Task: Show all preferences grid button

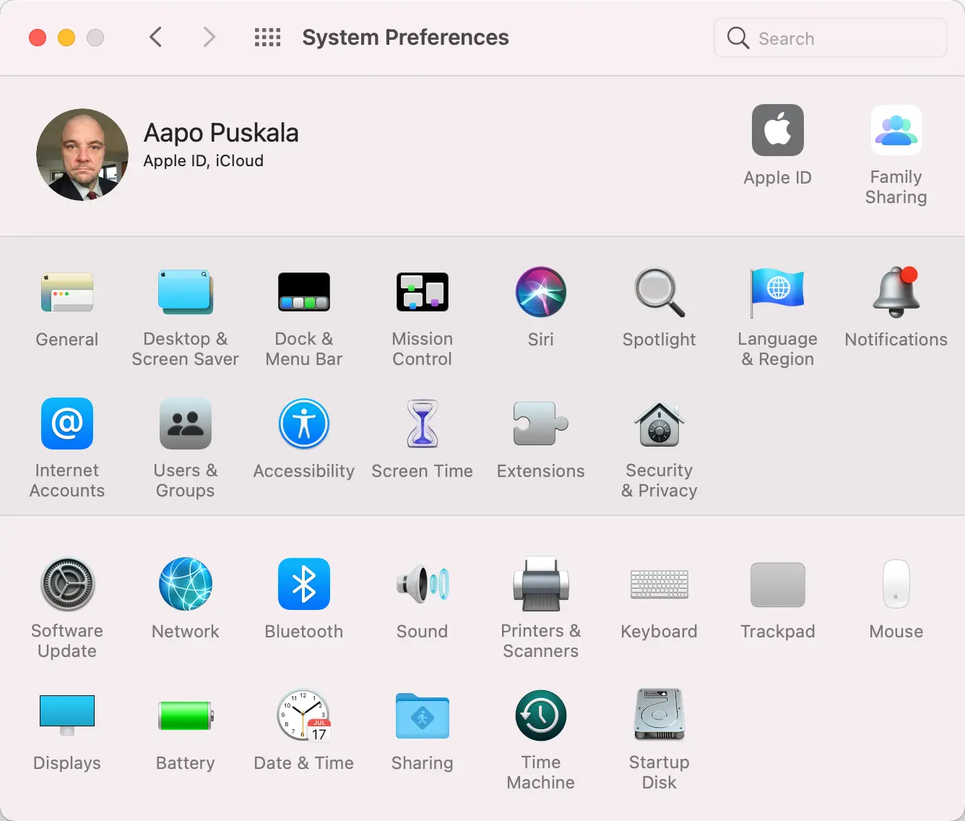Action: point(267,38)
